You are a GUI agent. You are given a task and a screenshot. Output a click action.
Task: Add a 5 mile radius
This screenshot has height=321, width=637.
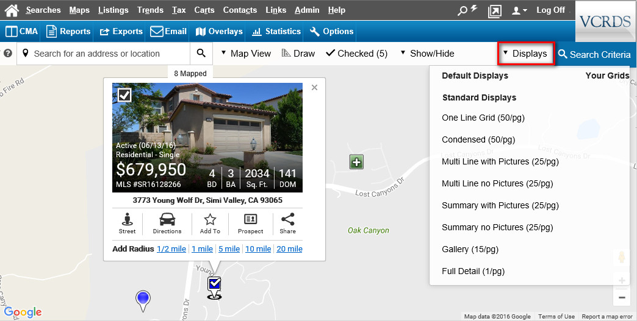tap(229, 249)
